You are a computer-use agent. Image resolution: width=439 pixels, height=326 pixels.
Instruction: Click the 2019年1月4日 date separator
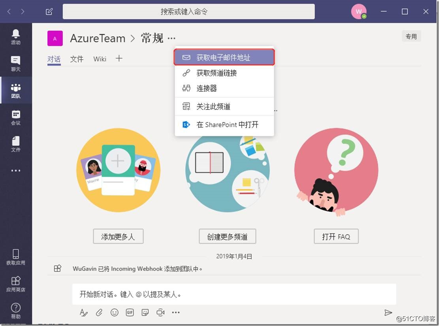click(234, 256)
